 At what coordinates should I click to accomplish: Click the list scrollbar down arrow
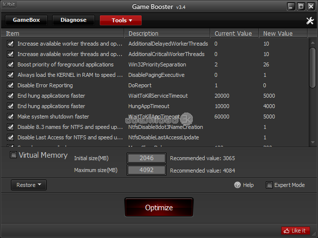[313, 142]
